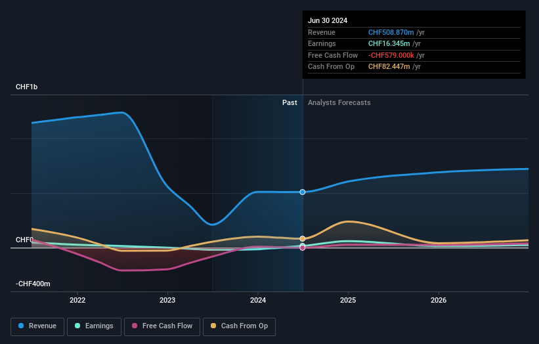Click the teal Earnings data point marker
Image resolution: width=539 pixels, height=344 pixels.
click(x=303, y=246)
